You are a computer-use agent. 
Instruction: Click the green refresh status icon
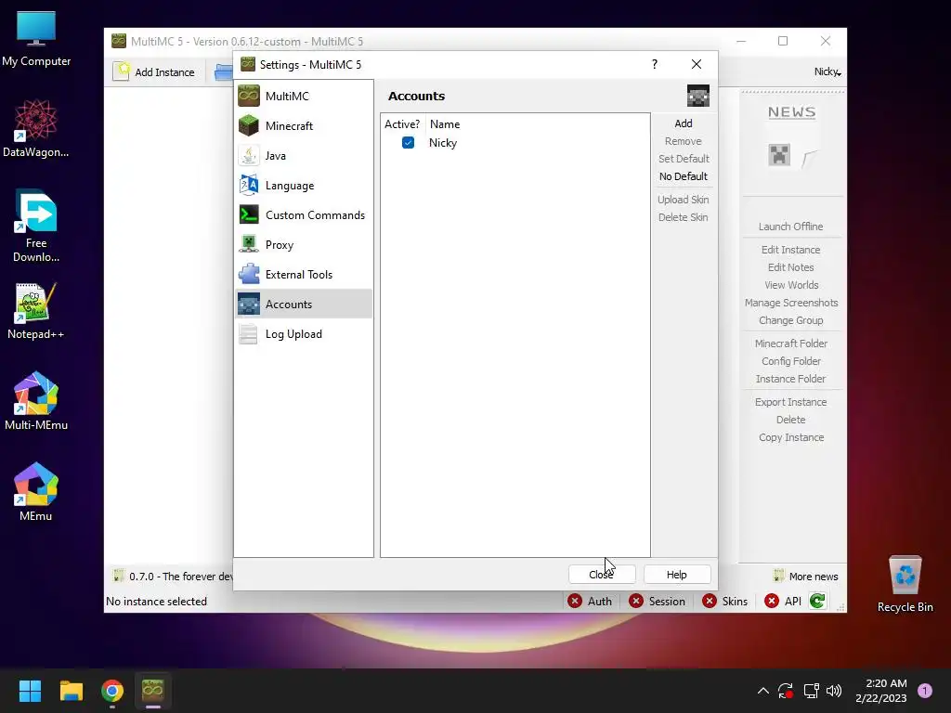(817, 601)
